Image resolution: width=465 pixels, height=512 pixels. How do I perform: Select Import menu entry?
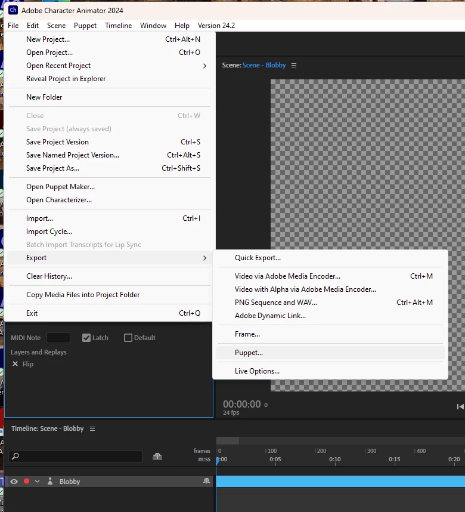(x=109, y=218)
